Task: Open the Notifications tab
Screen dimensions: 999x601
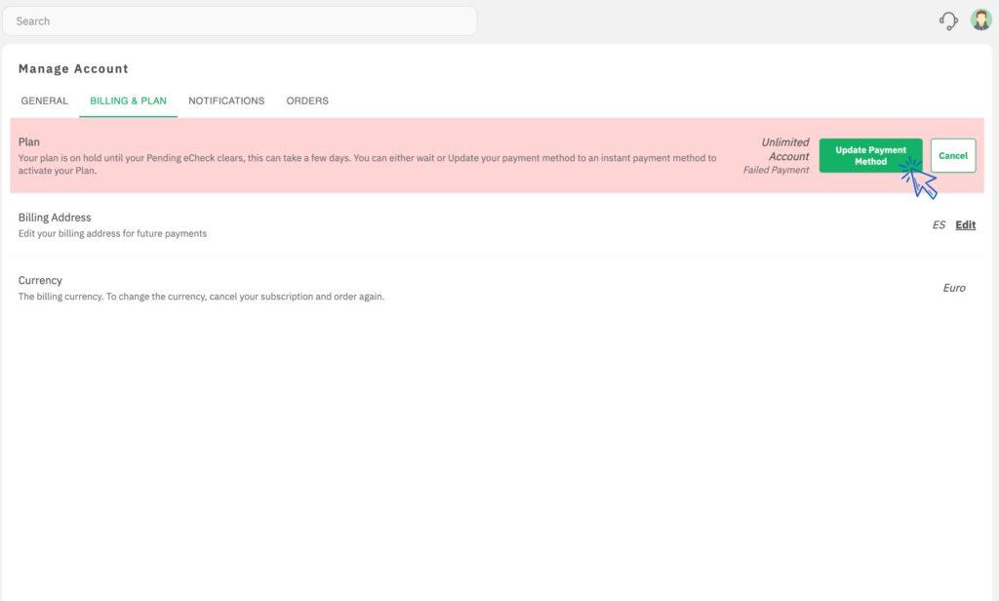Action: tap(226, 100)
